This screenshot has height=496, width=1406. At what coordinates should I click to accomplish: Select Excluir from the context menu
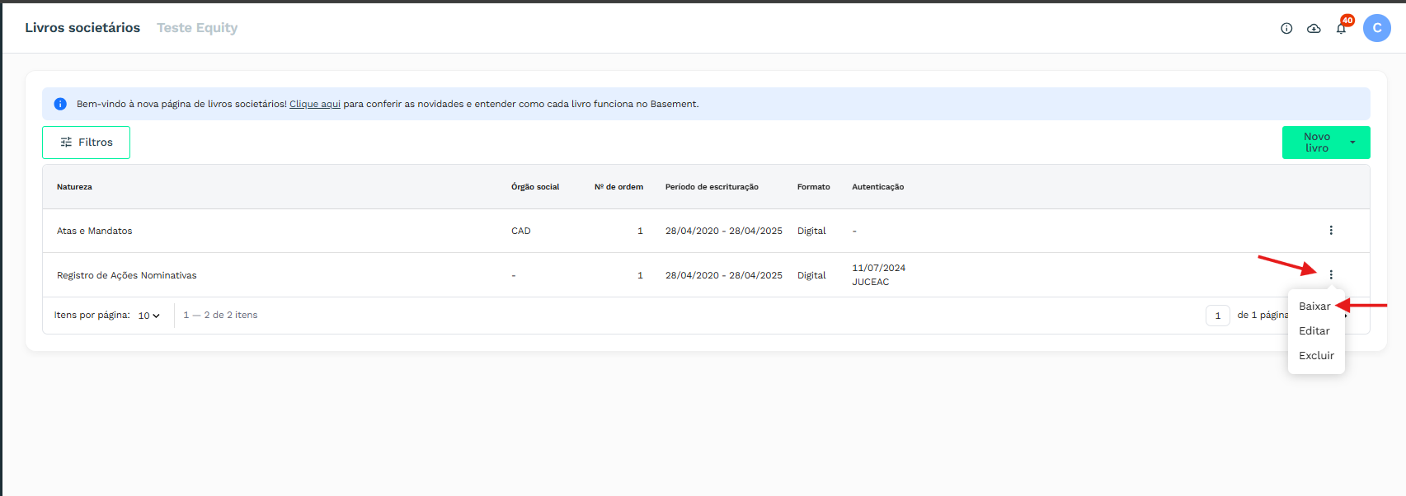(x=1315, y=356)
